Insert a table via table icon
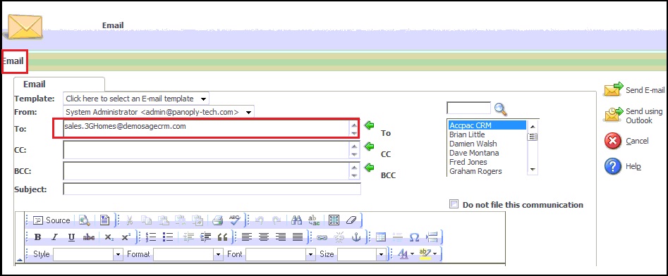The width and height of the screenshot is (668, 276). (381, 237)
